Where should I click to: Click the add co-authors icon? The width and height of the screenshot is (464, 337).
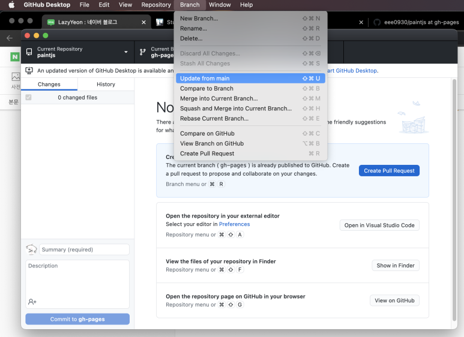pyautogui.click(x=32, y=302)
